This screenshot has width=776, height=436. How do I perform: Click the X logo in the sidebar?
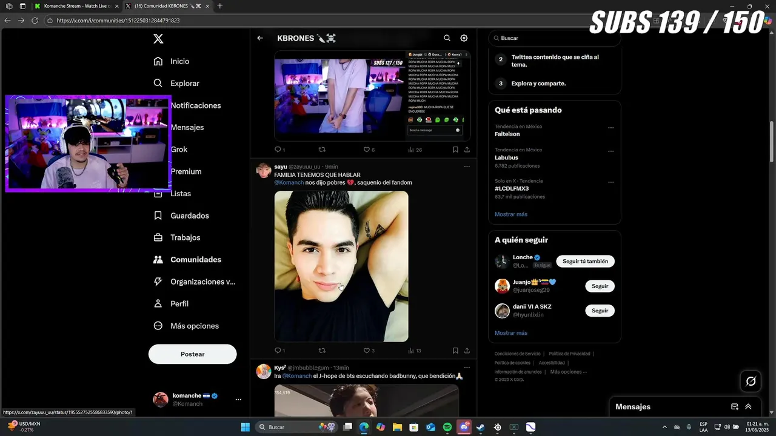[158, 39]
